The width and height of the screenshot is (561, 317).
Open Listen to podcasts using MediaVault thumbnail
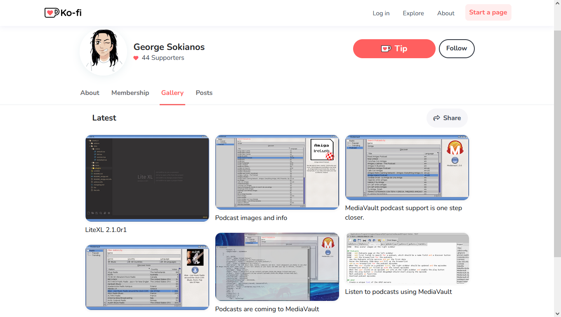pos(407,258)
